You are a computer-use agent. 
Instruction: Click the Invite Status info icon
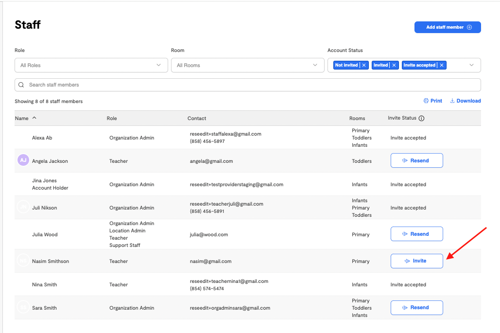point(422,118)
